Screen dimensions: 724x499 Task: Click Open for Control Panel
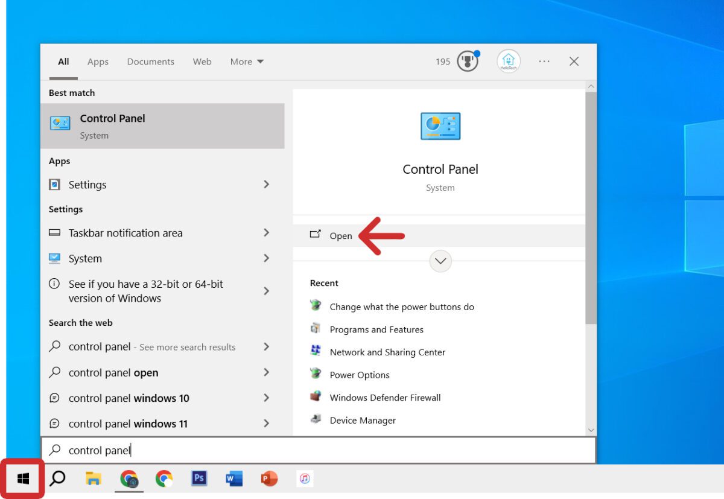[340, 236]
